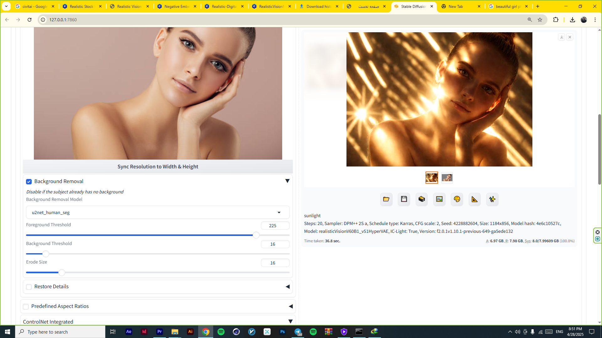602x338 pixels.
Task: Collapse the ControlNet Integrated section arrow
Action: [x=290, y=321]
